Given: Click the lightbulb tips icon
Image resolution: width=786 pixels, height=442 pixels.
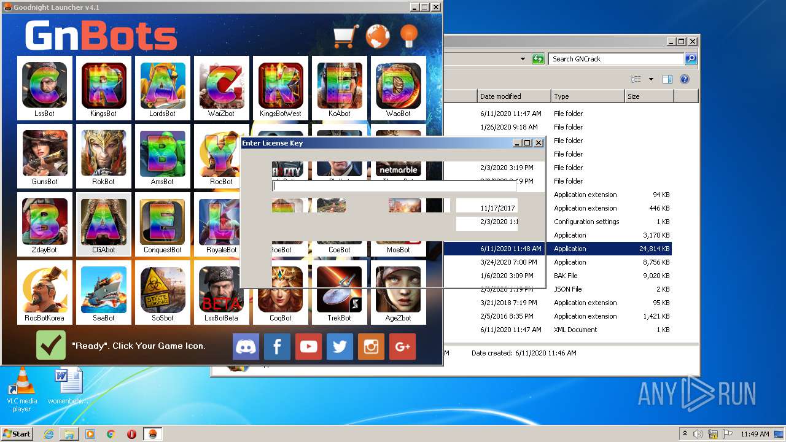Looking at the screenshot, I should (x=408, y=37).
